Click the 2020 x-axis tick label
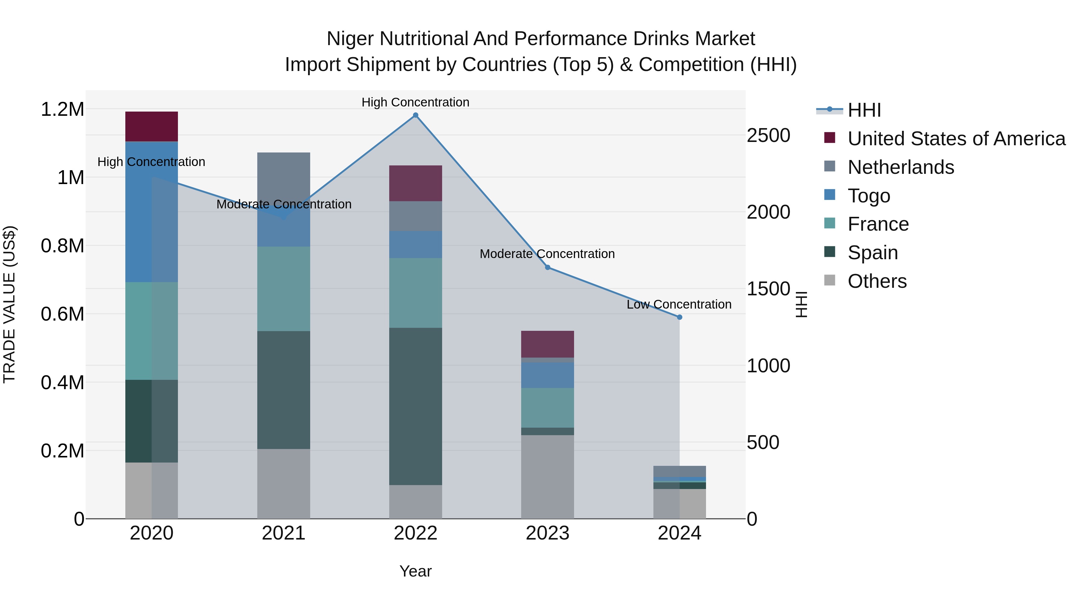1082x609 pixels. click(152, 533)
